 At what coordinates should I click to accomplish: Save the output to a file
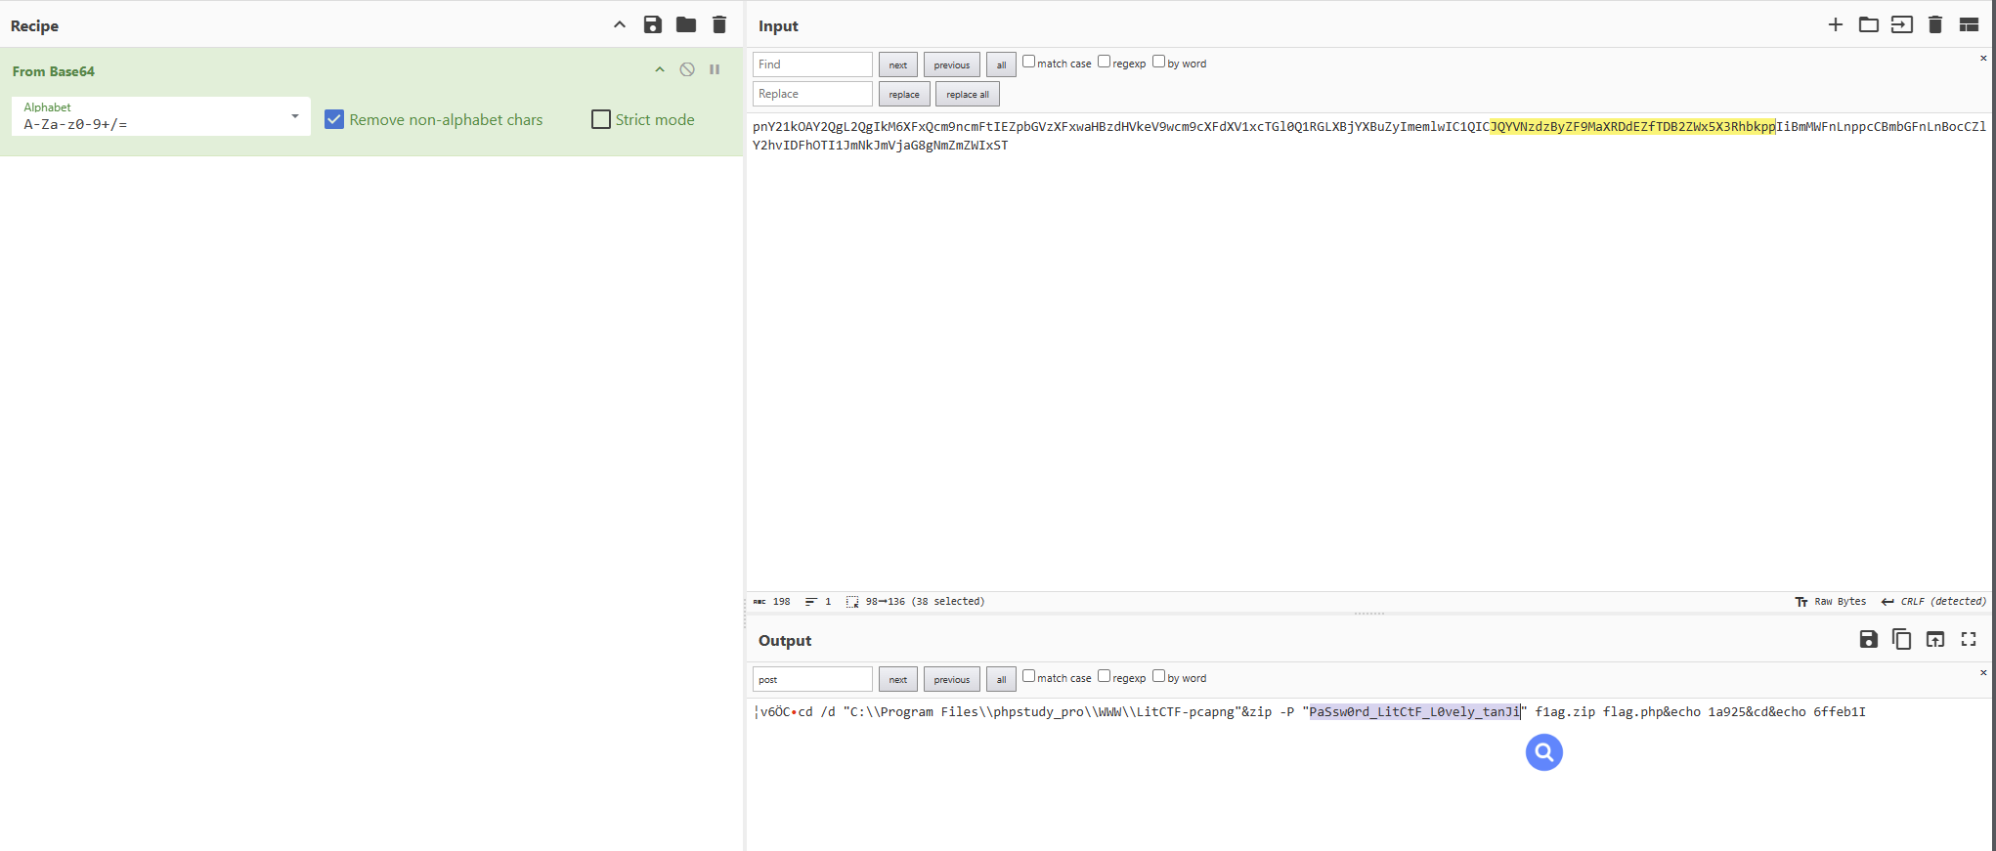[x=1869, y=639]
